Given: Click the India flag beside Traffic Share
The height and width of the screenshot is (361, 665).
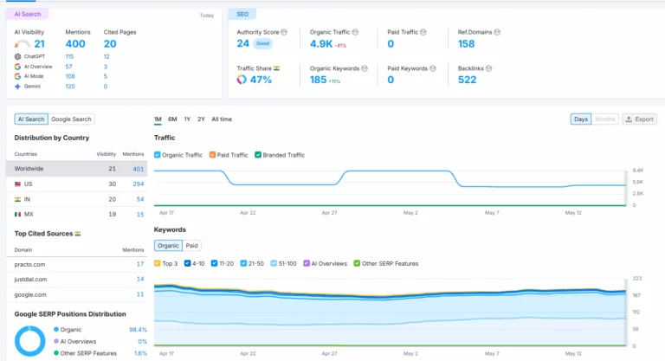Looking at the screenshot, I should tap(276, 68).
